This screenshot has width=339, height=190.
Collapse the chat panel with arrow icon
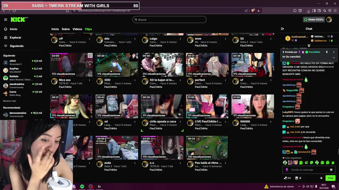tap(282, 29)
